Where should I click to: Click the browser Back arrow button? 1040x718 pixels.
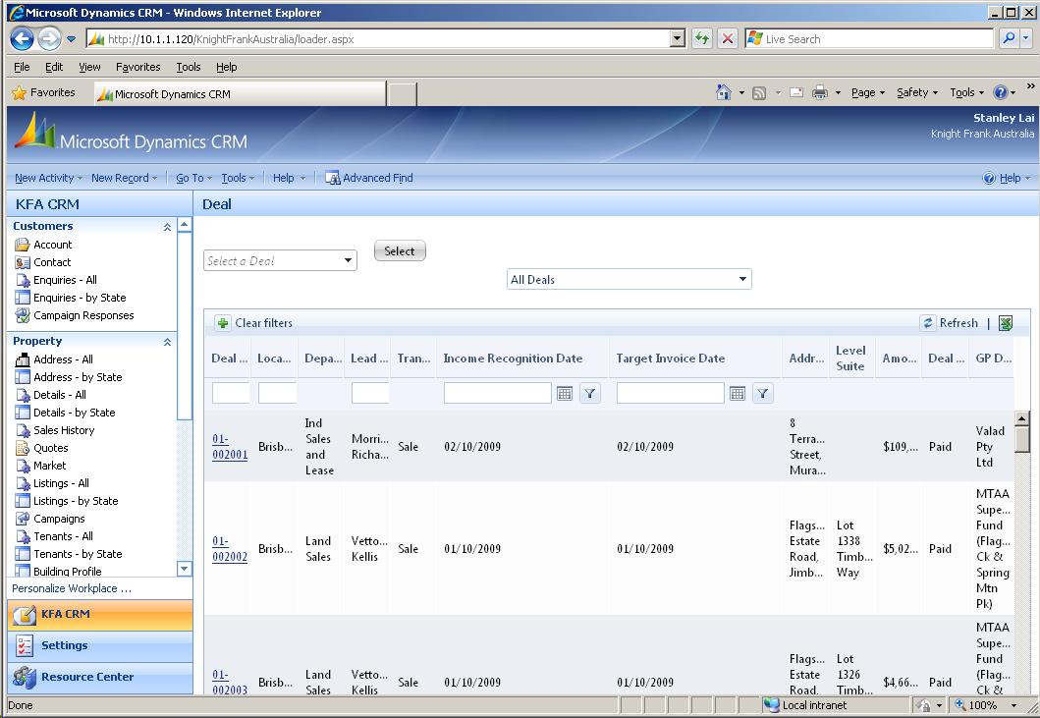click(x=22, y=38)
